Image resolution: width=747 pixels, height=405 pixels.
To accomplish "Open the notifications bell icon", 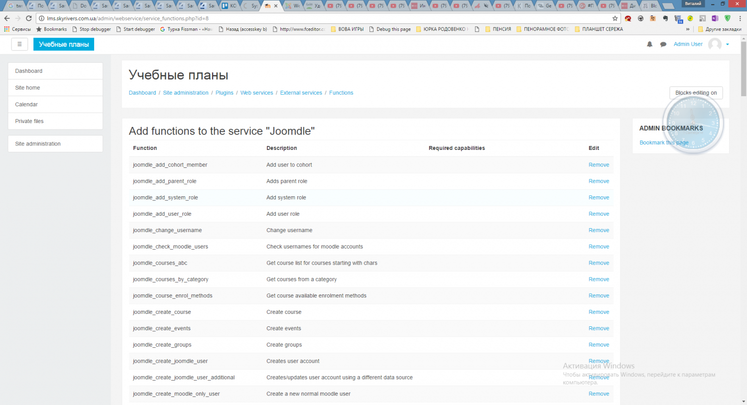I will point(649,44).
